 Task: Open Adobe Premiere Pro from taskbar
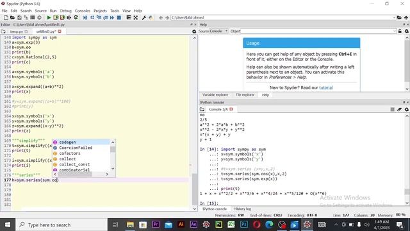click(x=156, y=225)
